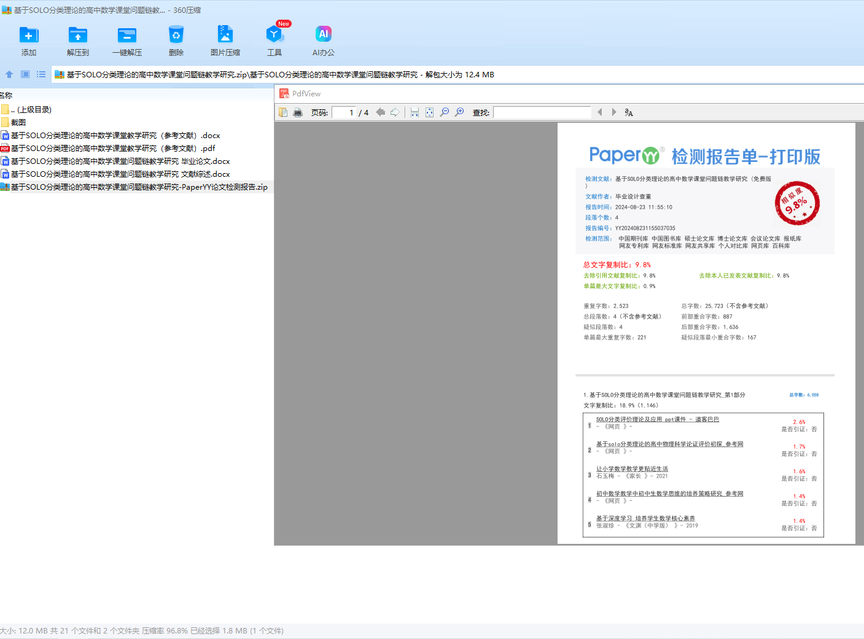Image resolution: width=864 pixels, height=639 pixels.
Task: Click the 重复字数: 2,523 statistic
Action: [x=606, y=306]
